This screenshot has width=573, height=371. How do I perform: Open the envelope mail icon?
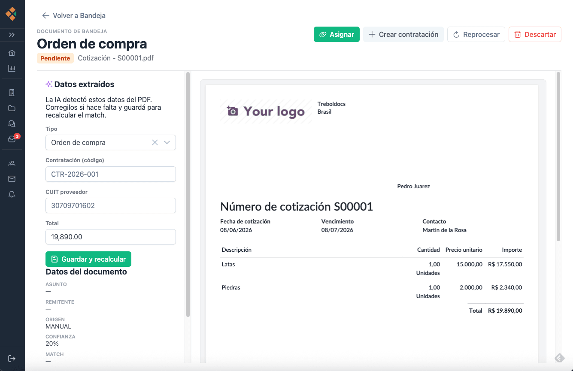coord(12,179)
